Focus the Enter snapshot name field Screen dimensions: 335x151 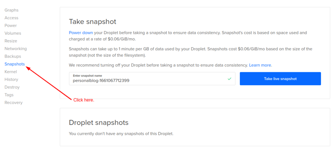tap(152, 78)
